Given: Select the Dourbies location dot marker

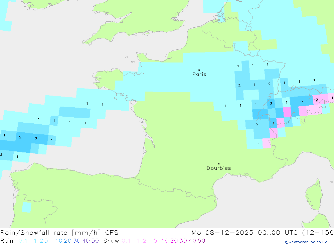Looking at the screenshot, I should click(x=219, y=164).
